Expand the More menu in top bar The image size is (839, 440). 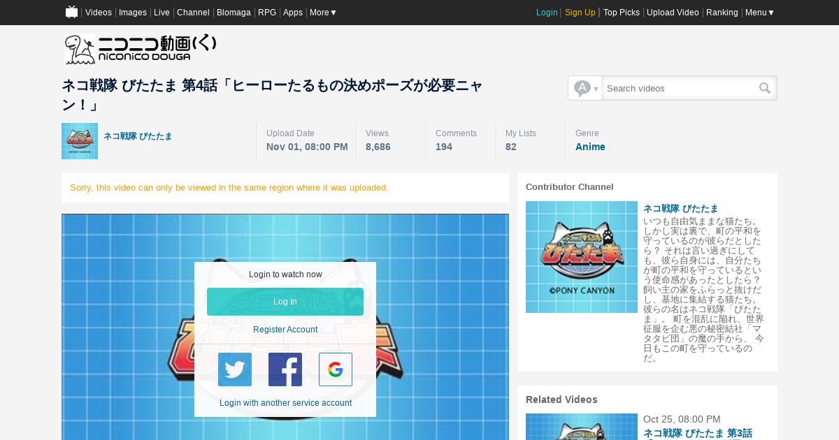(x=323, y=13)
